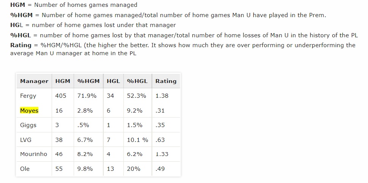Click the HGL column header
This screenshot has height=183, width=368.
113,81
